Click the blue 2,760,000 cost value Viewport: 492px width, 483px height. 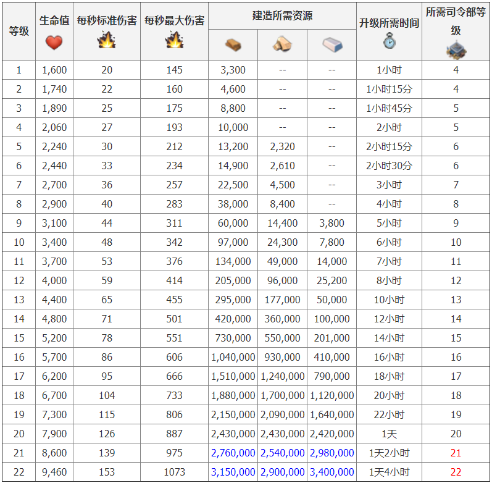(233, 453)
